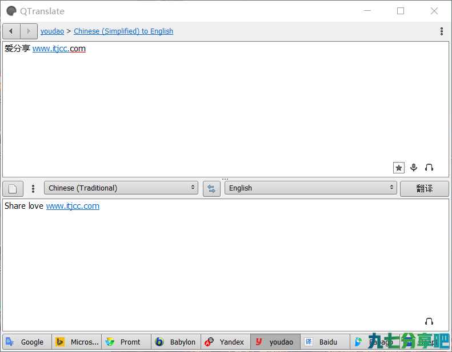Switch to the Yandex translation tab
Viewport: 452px width, 352px height.
point(226,342)
